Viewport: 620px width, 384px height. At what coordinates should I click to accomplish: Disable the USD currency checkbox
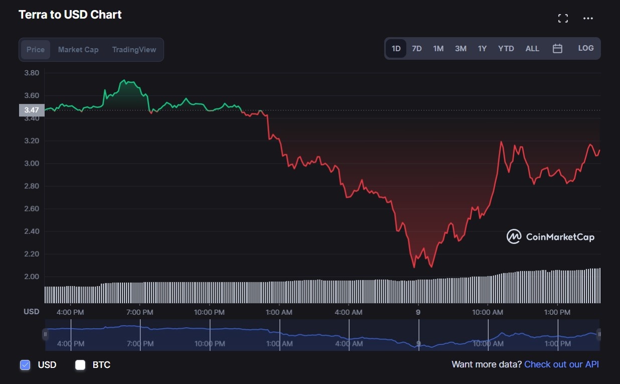25,365
